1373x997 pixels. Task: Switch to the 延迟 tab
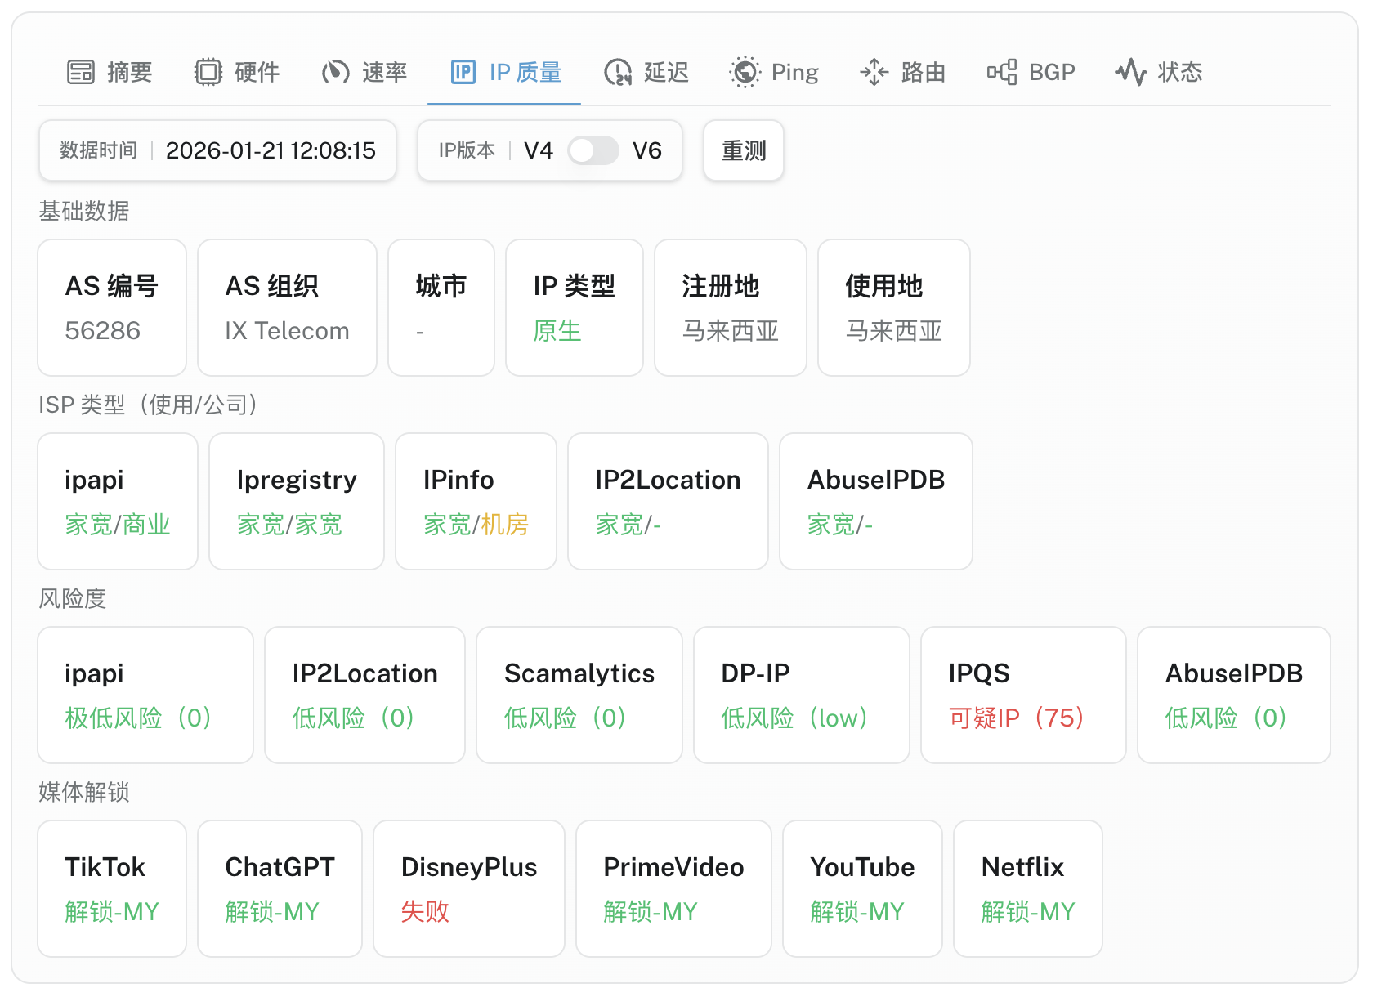point(666,72)
